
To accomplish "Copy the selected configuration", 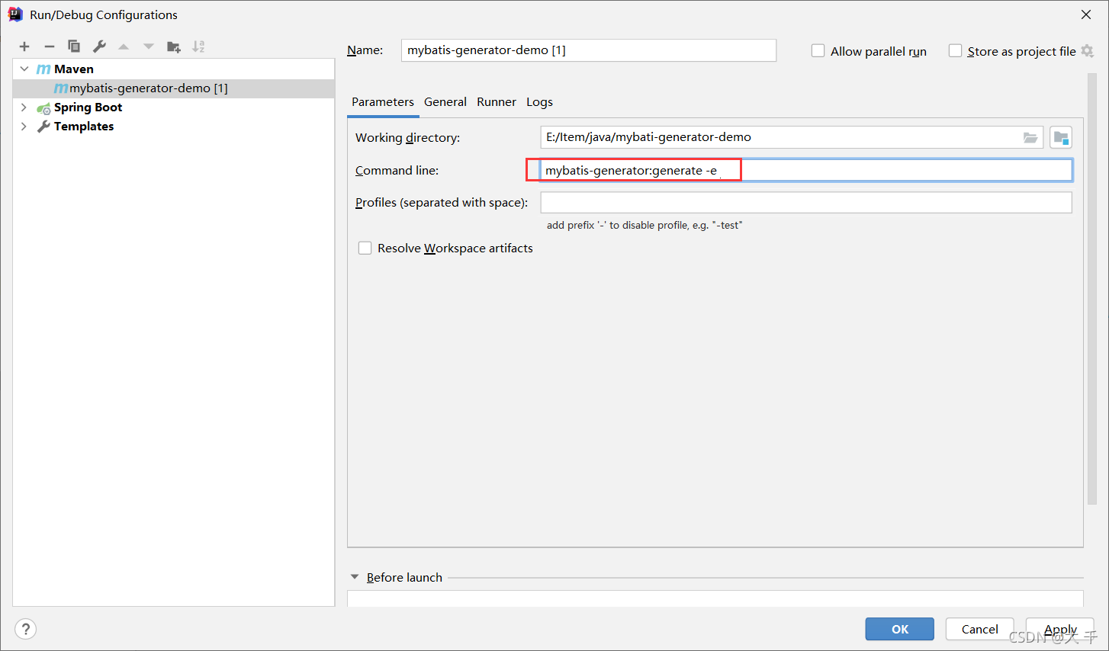I will tap(74, 46).
